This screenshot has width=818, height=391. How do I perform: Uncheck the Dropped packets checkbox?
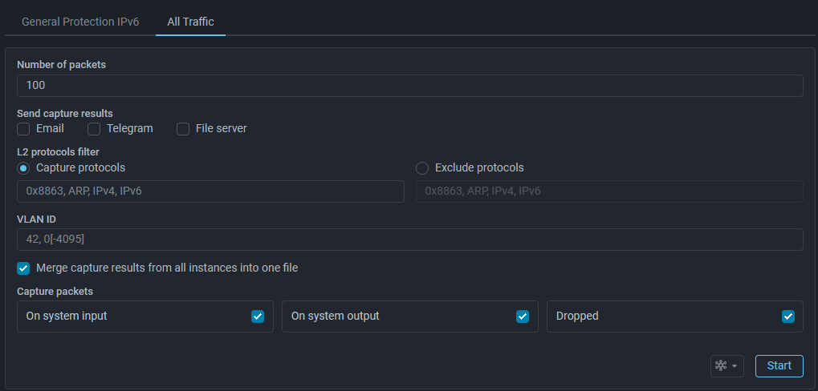tap(788, 316)
